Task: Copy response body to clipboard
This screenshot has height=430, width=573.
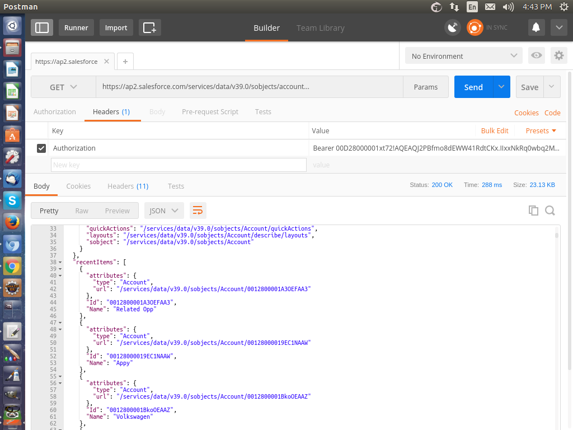Action: click(x=533, y=211)
